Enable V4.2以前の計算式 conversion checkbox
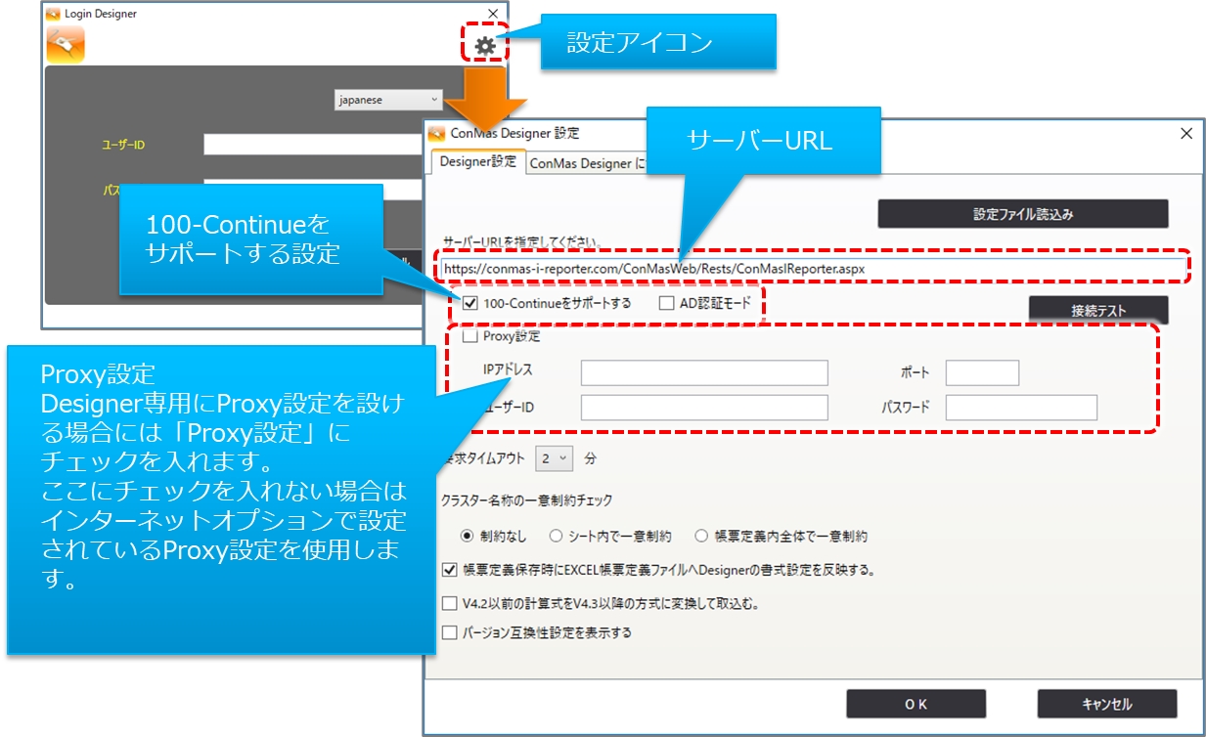 point(450,604)
